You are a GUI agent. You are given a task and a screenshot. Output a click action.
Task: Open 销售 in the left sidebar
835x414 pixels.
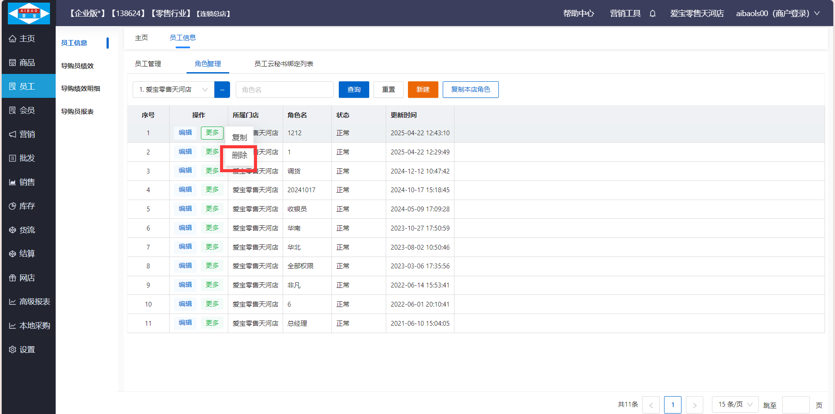[x=29, y=182]
